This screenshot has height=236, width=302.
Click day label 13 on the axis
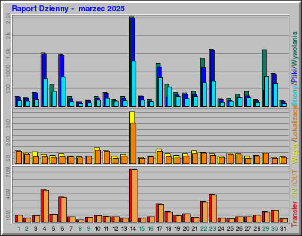pos(124,229)
